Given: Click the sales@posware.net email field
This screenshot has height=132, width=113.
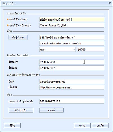Looking at the screenshot, I should tap(72, 81).
